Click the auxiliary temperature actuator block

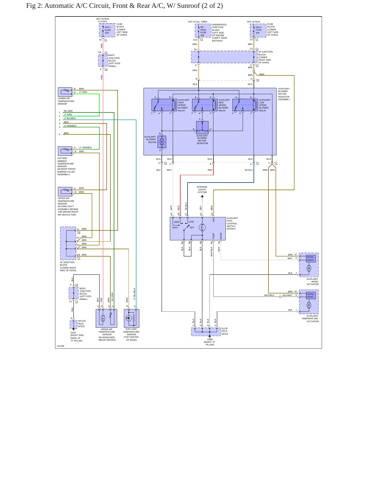(x=309, y=302)
